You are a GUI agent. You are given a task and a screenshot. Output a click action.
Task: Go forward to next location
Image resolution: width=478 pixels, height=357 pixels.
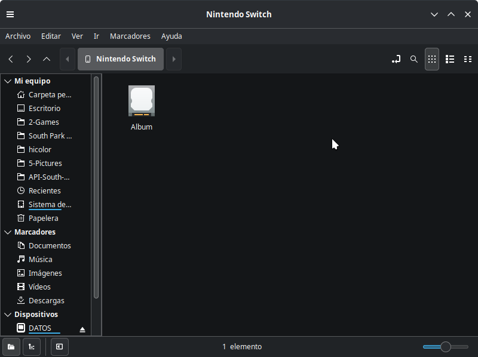click(x=29, y=59)
